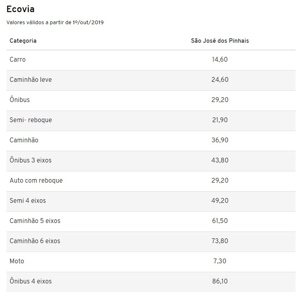Select the Ônibus 3 eixos label
This screenshot has height=298, width=302.
(x=31, y=160)
